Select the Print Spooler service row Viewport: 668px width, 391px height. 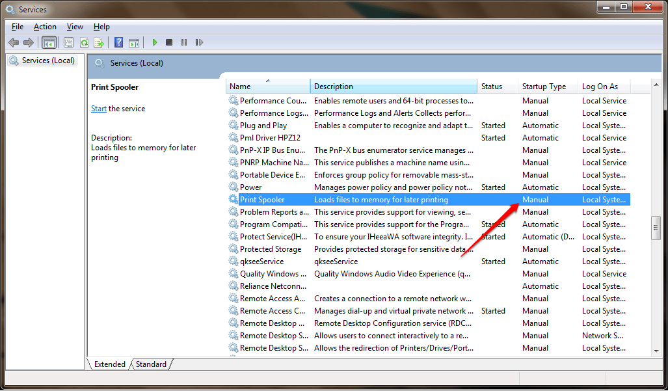429,199
